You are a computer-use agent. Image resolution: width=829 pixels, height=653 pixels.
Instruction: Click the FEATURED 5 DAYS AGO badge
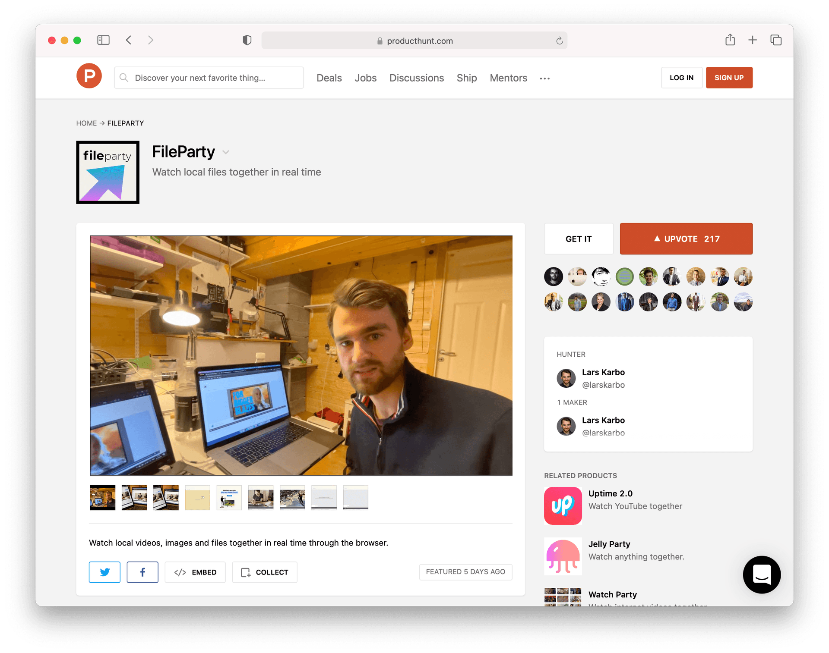[x=465, y=572]
